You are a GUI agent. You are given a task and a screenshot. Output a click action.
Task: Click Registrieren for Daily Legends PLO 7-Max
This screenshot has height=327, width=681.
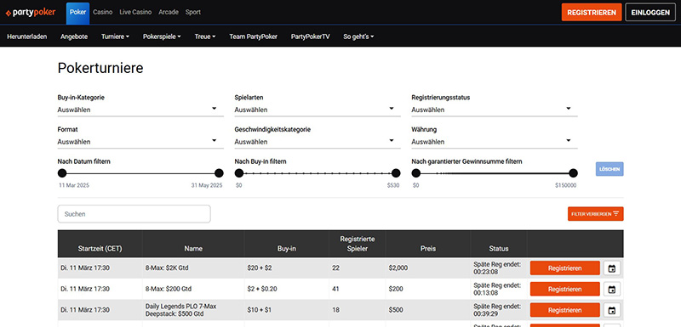pyautogui.click(x=564, y=310)
